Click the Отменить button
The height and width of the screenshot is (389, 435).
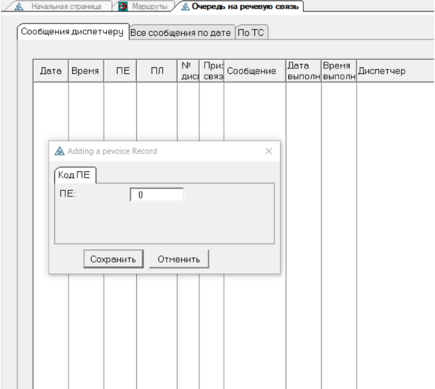click(x=179, y=259)
